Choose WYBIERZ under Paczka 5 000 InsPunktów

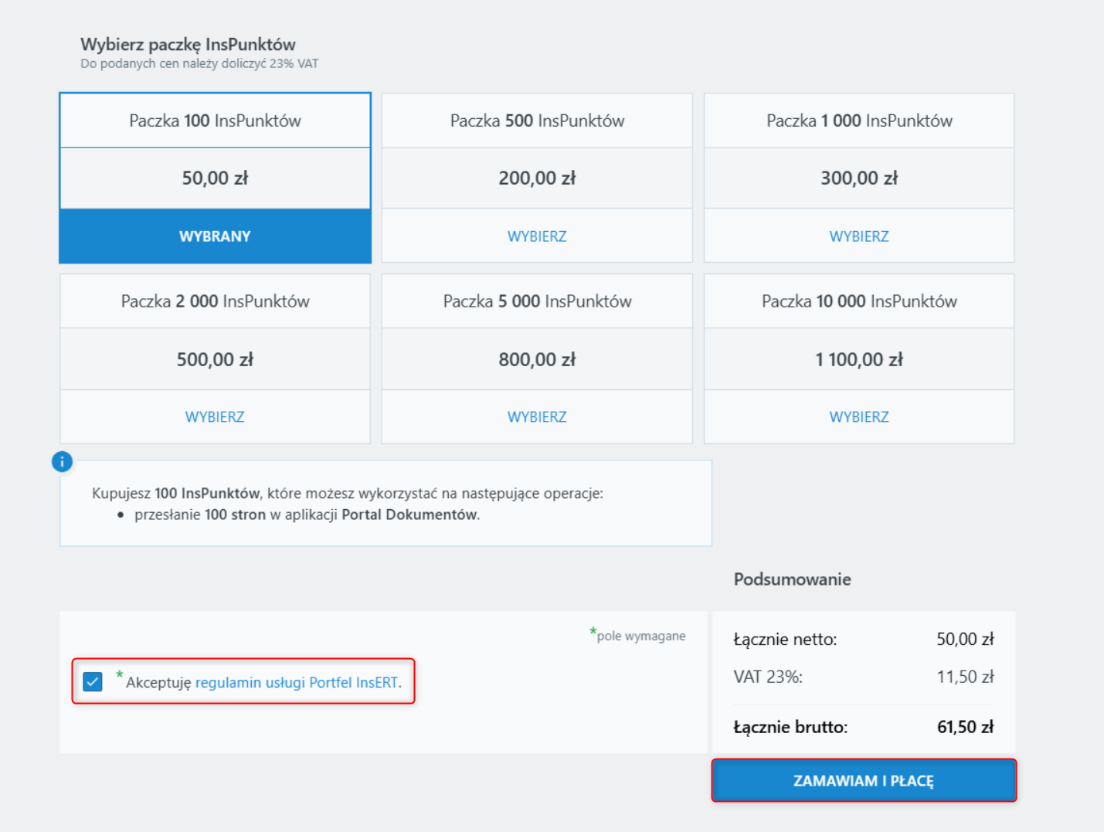tap(537, 417)
